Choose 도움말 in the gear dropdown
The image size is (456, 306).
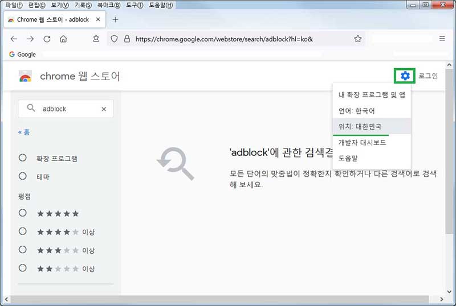[372, 158]
